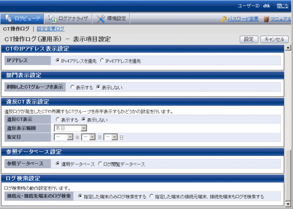Select 運用データベース radio button
Screen dimensions: 293x209
tap(58, 164)
